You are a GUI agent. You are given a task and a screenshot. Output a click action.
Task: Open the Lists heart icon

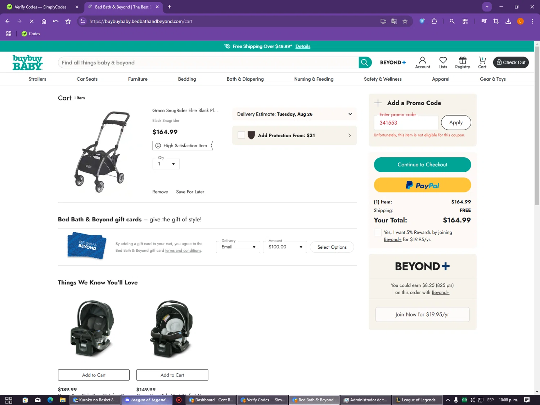click(443, 63)
